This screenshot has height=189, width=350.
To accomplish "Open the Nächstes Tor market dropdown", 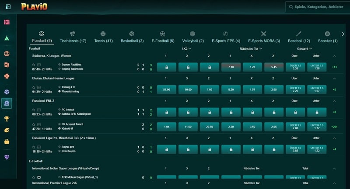I will pos(251,48).
